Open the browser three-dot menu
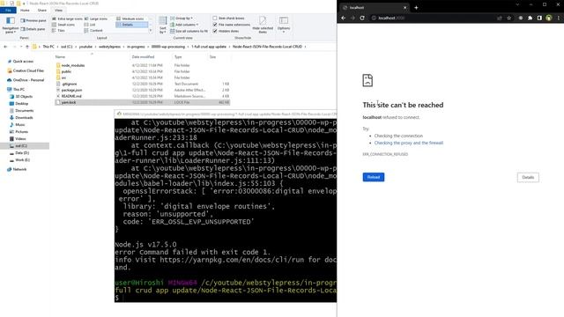The width and height of the screenshot is (564, 317). tap(558, 18)
